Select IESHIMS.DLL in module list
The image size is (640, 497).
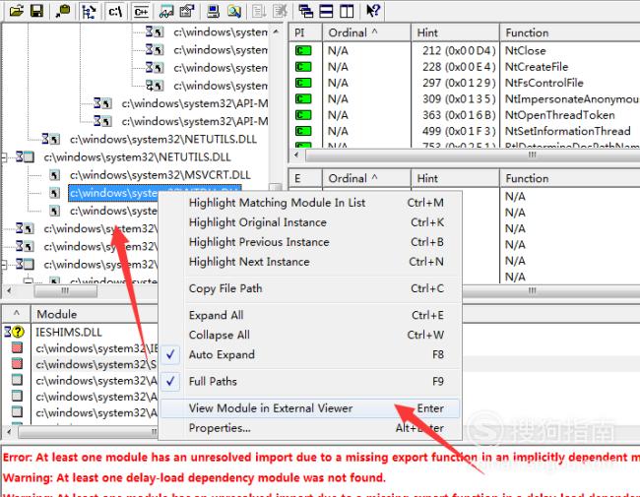69,332
